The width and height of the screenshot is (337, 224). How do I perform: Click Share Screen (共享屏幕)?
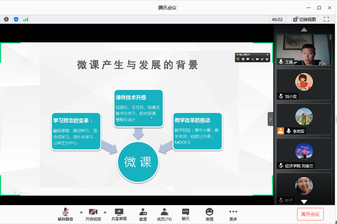tap(119, 214)
